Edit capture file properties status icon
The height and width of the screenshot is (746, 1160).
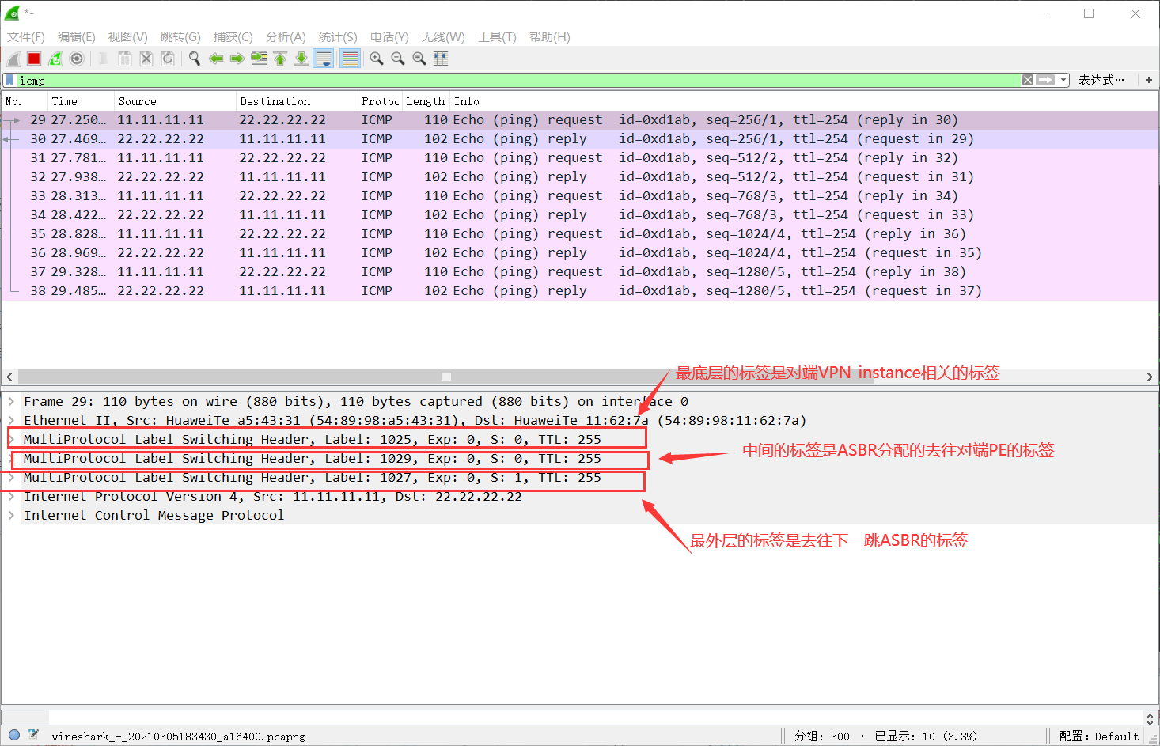[33, 735]
